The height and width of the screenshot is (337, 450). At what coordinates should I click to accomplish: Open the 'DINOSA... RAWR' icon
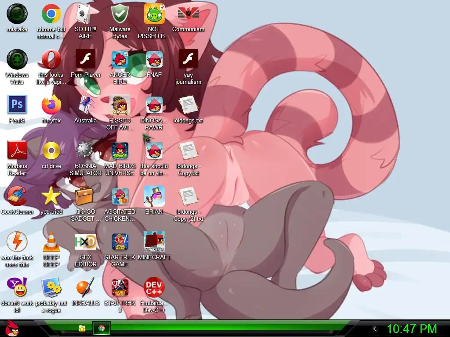(x=154, y=105)
